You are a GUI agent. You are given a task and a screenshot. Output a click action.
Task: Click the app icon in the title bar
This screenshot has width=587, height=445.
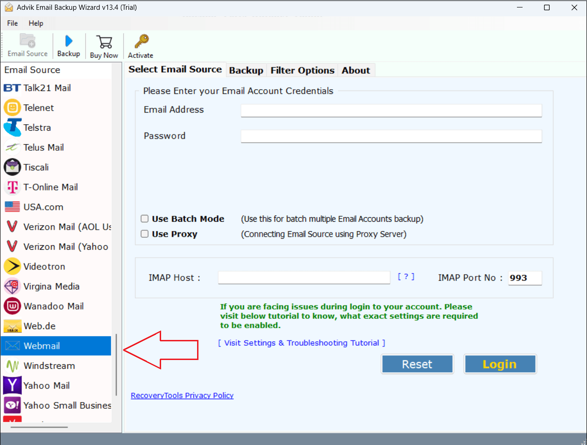8,7
